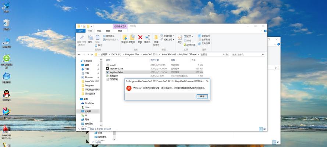Image resolution: width=327 pixels, height=147 pixels.
Task: Click 历史记录 in the ribbon
Action: [x=190, y=45]
